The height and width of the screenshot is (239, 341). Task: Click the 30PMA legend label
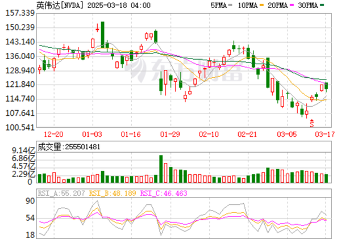pyautogui.click(x=314, y=5)
